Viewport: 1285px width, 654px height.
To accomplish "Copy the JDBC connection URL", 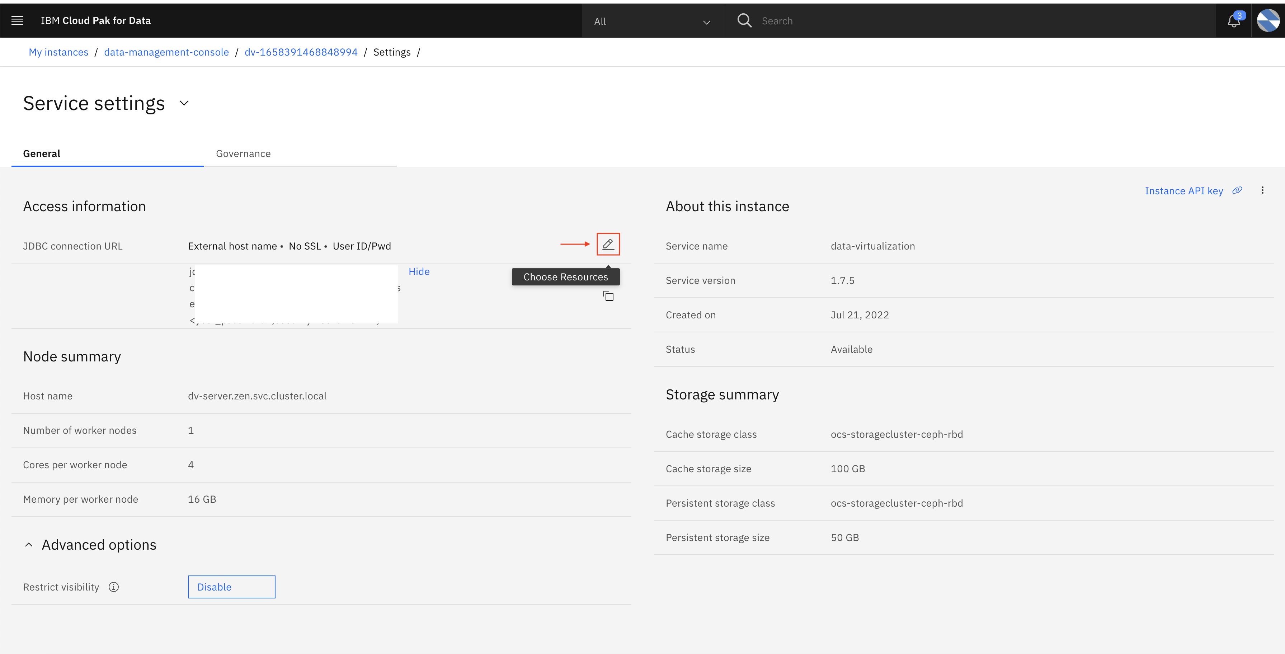I will click(608, 296).
